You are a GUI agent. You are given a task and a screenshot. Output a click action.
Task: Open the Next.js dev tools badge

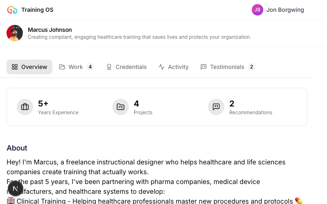click(x=16, y=188)
